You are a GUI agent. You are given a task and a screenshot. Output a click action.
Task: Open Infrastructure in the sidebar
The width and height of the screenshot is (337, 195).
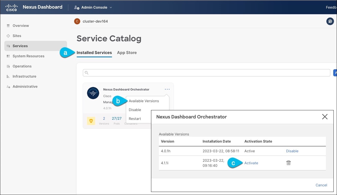[24, 76]
